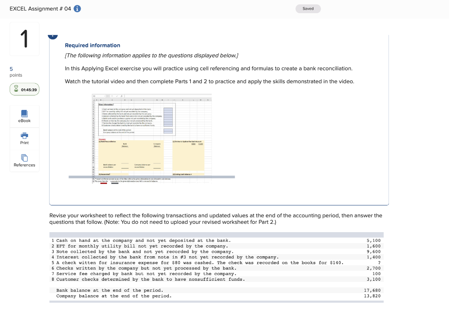Click the 'Customer checks determined by the bank' row
Image resolution: width=449 pixels, height=311 pixels.
tap(216, 279)
